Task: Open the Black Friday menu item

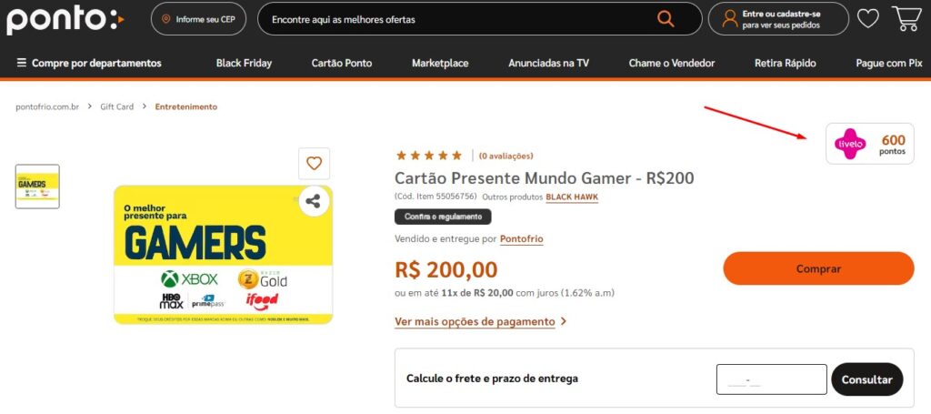Action: coord(244,63)
